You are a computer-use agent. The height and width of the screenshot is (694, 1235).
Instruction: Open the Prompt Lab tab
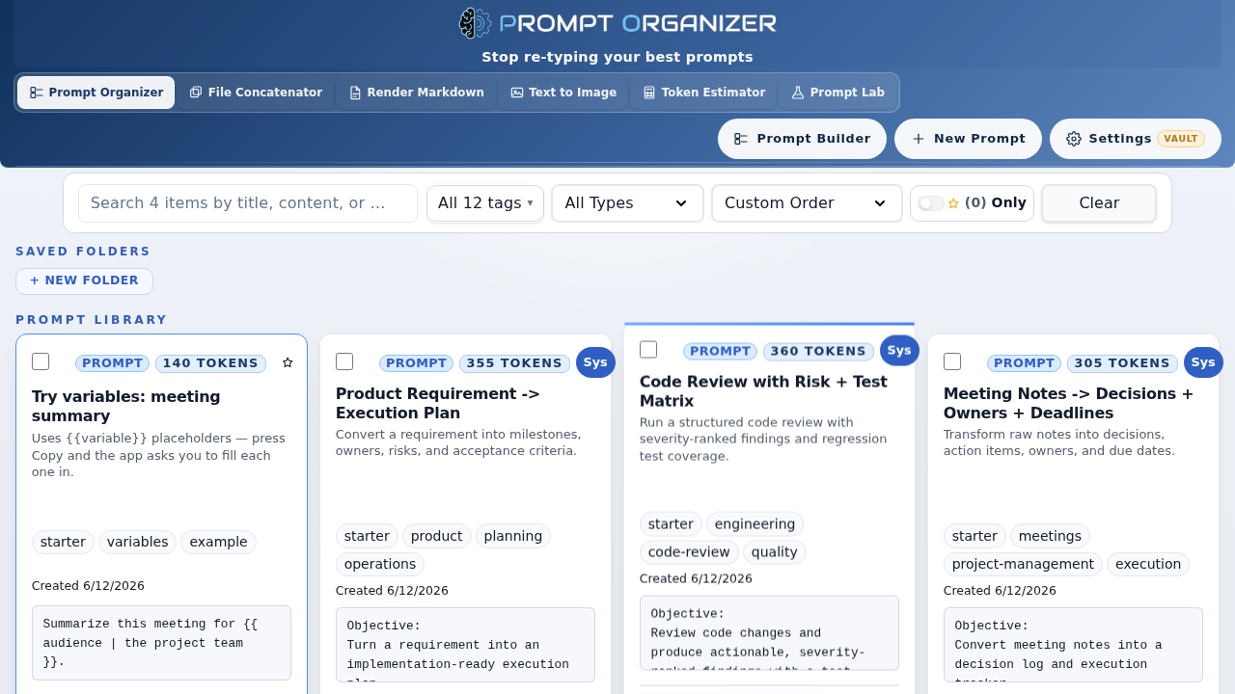click(837, 93)
